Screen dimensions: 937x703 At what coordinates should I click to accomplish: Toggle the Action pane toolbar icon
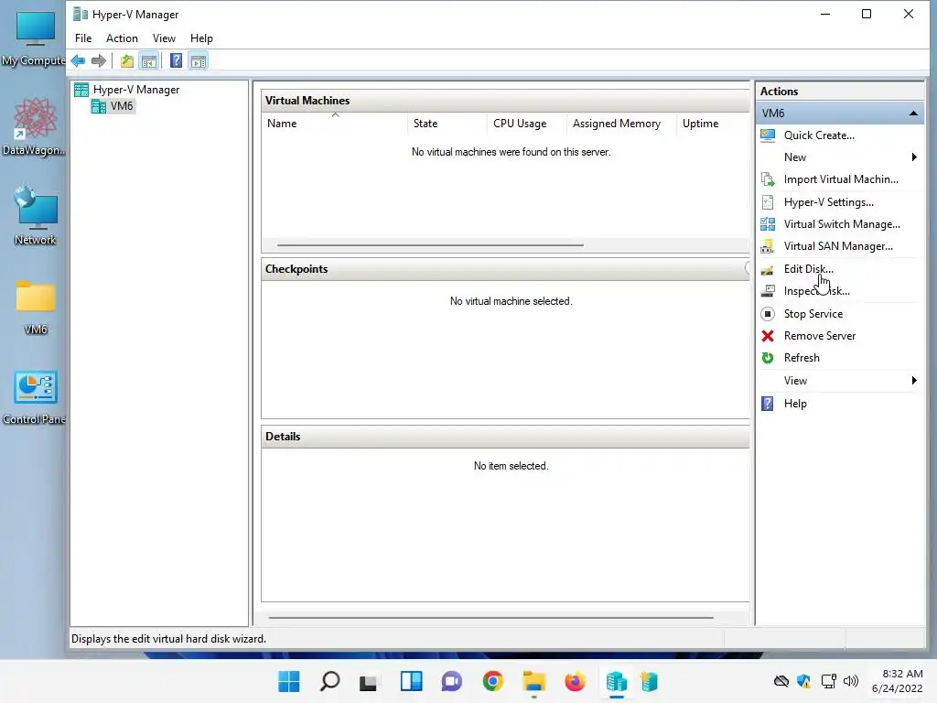point(199,61)
